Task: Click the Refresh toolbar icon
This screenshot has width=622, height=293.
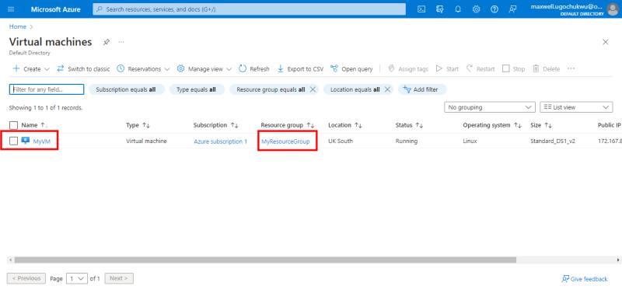Action: pos(243,68)
